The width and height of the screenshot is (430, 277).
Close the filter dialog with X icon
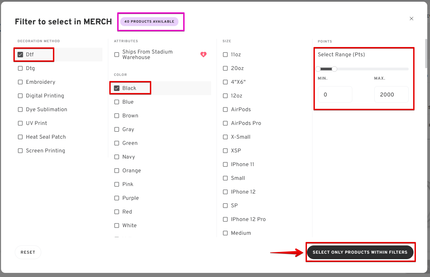tap(411, 19)
